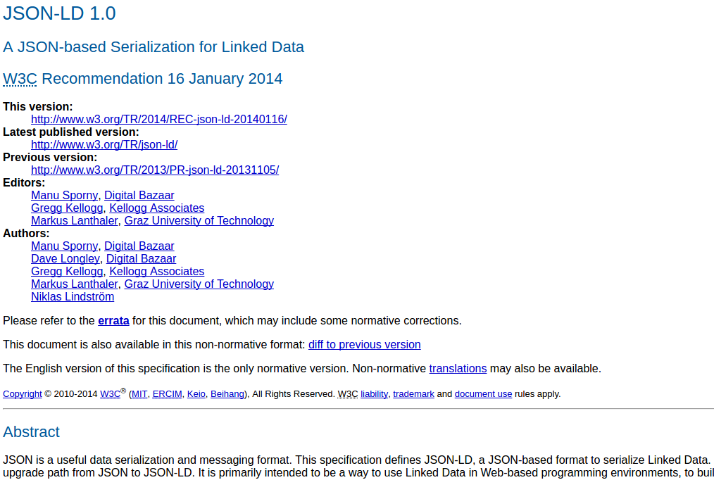Open the Previous version PR-json-ld-20131105 URL
Image resolution: width=714 pixels, height=480 pixels.
[x=155, y=170]
